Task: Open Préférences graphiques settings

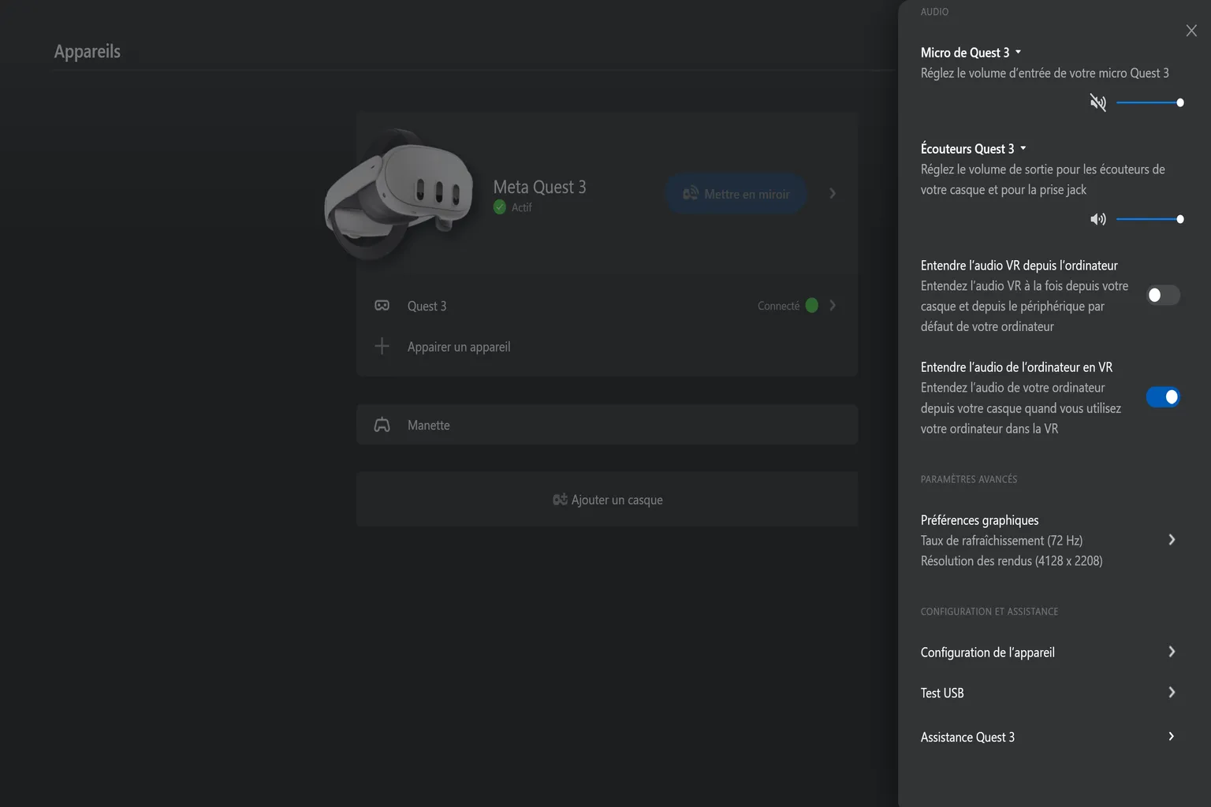Action: tap(1048, 541)
